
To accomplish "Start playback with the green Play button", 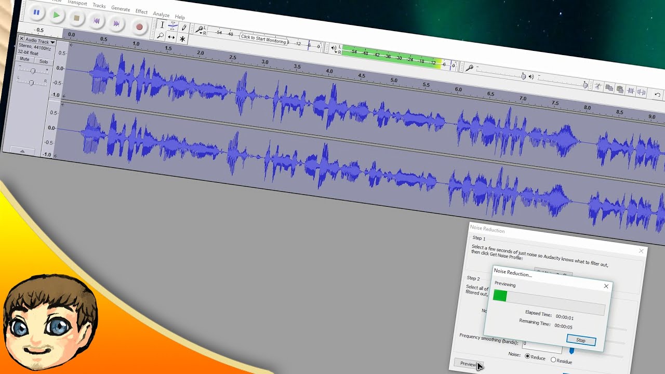I will point(56,16).
